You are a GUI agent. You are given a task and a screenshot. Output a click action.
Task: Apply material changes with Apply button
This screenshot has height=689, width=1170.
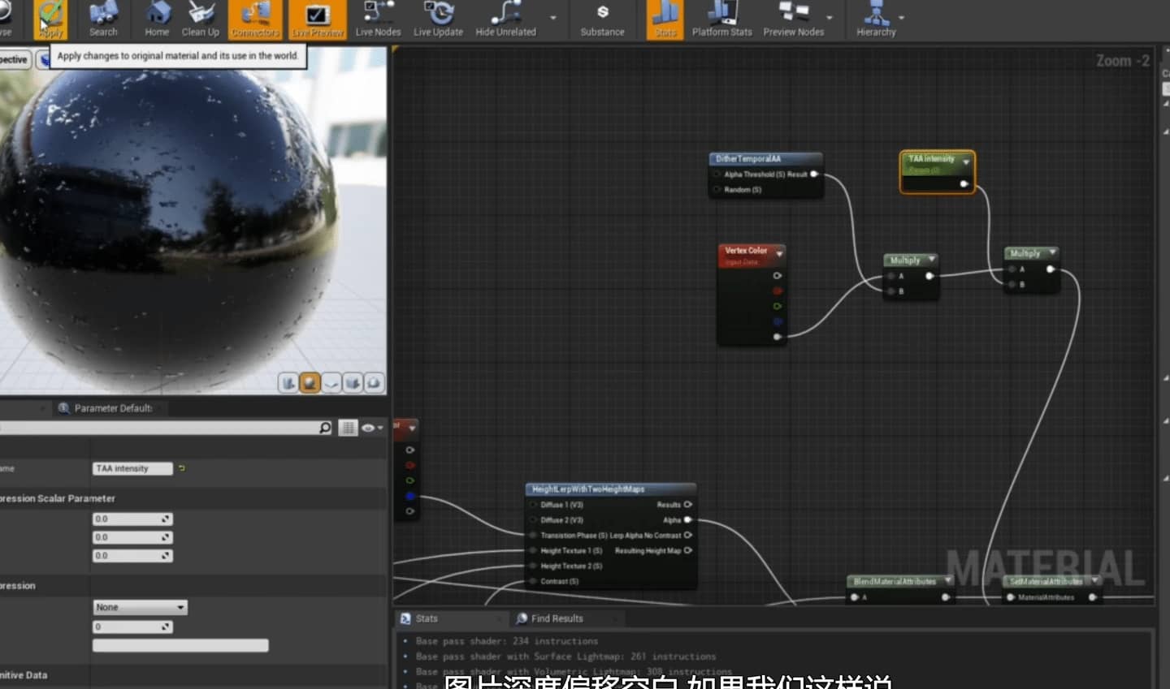[x=50, y=19]
